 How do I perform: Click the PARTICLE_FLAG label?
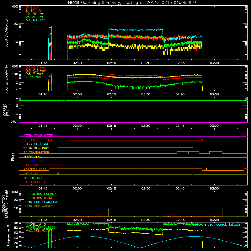(x=35, y=169)
